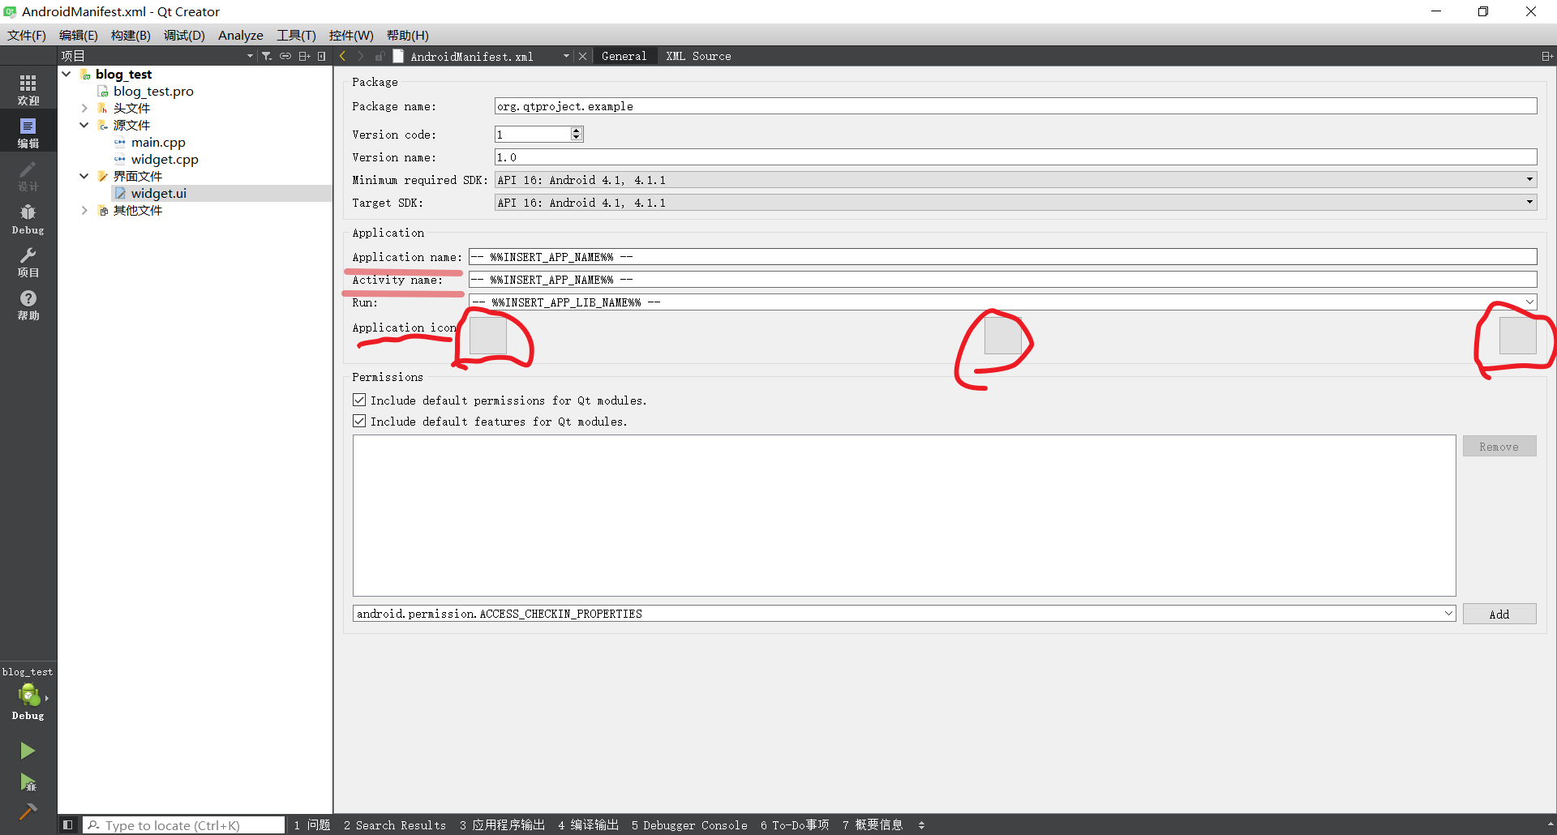Image resolution: width=1557 pixels, height=835 pixels.
Task: Open the Search Results pane
Action: 395,825
